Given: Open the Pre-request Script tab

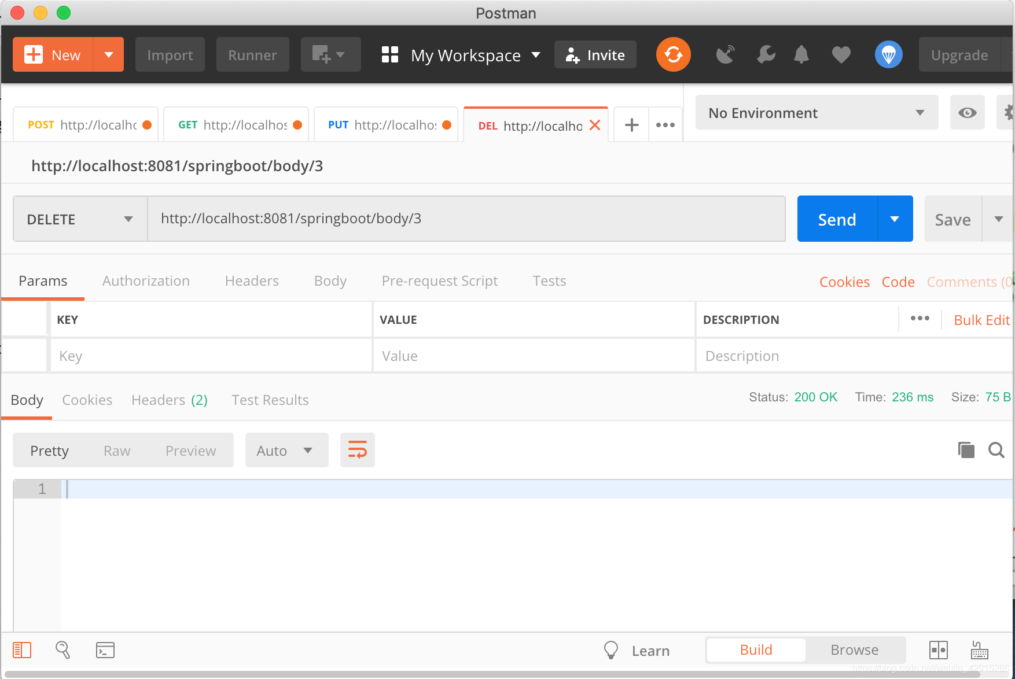Looking at the screenshot, I should tap(440, 281).
